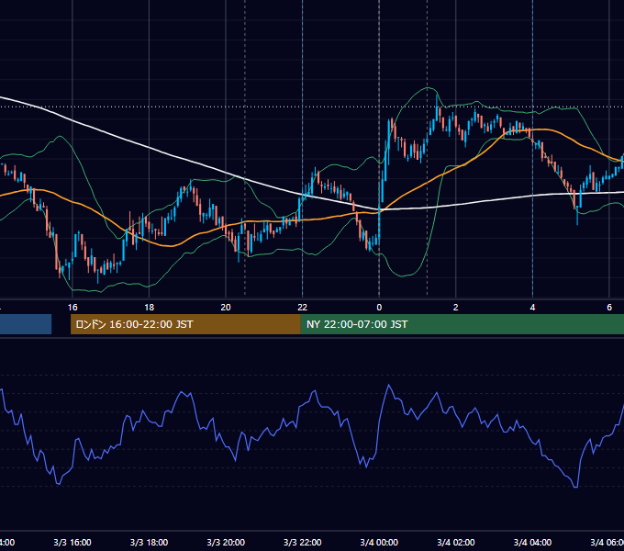
Task: Click the 3/4 02:00 time label
Action: (456, 542)
